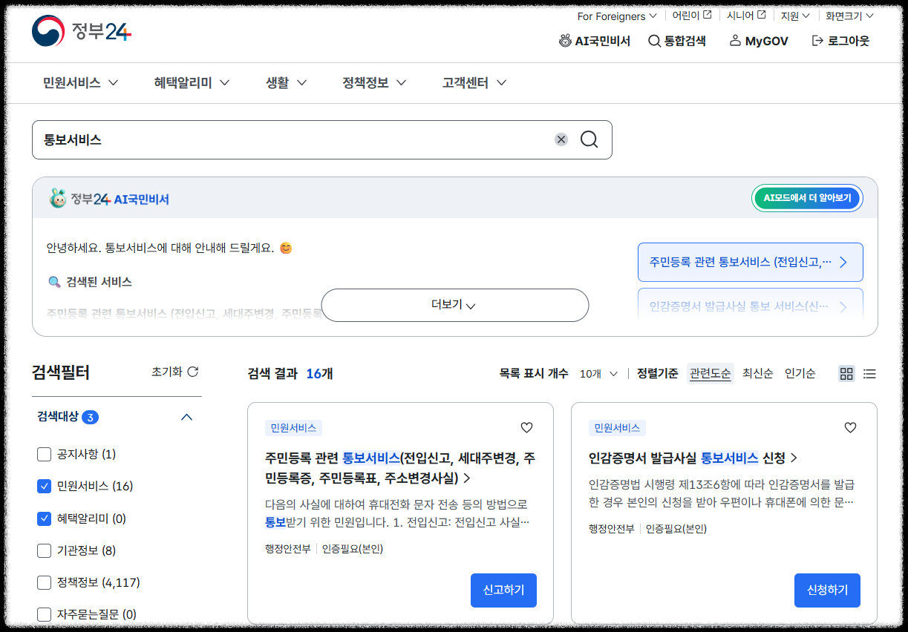This screenshot has width=908, height=632.
Task: Check the 자주묻는질문 (0) filter
Action: (x=44, y=614)
